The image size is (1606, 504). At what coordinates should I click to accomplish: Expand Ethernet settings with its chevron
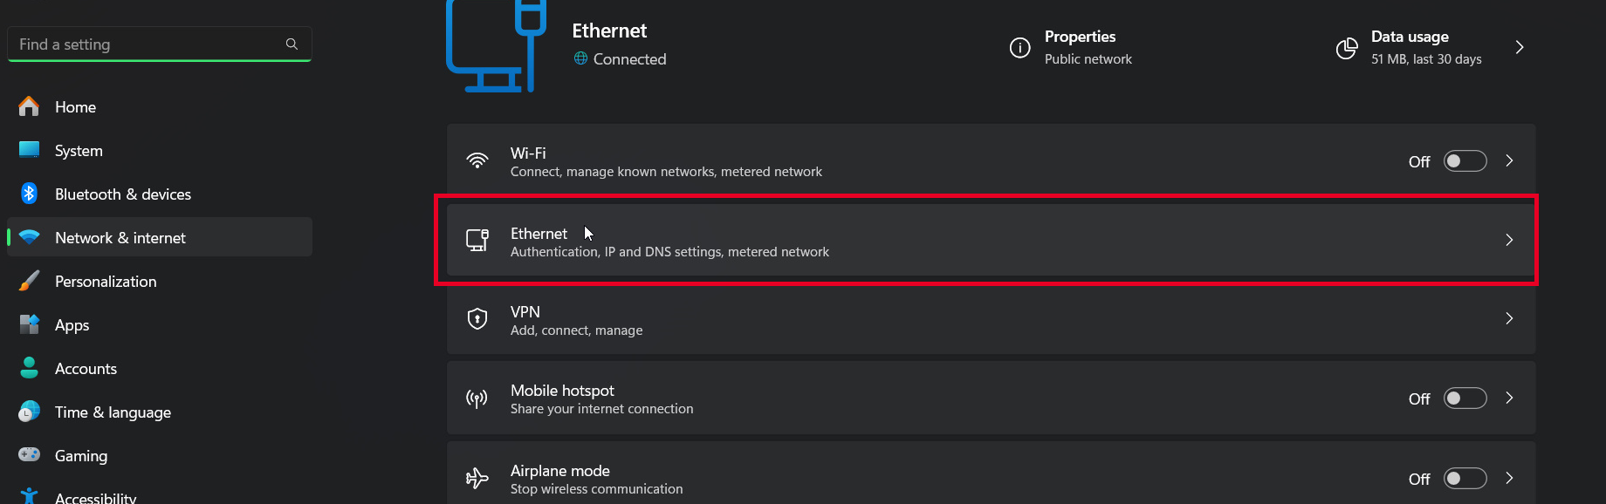[1509, 240]
